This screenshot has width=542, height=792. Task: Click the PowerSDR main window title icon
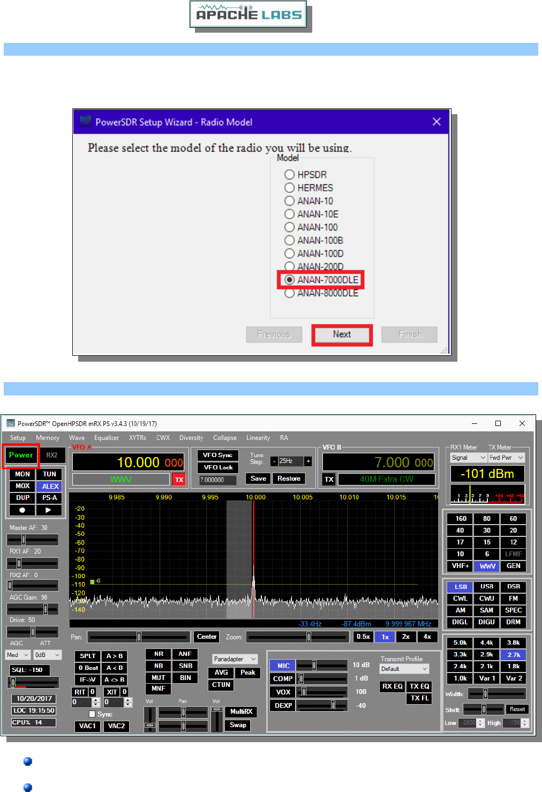10,423
